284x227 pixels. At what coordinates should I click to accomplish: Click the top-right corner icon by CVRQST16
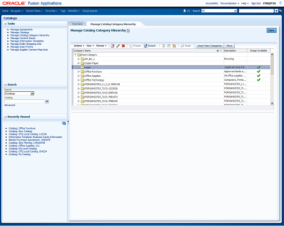tap(280, 3)
